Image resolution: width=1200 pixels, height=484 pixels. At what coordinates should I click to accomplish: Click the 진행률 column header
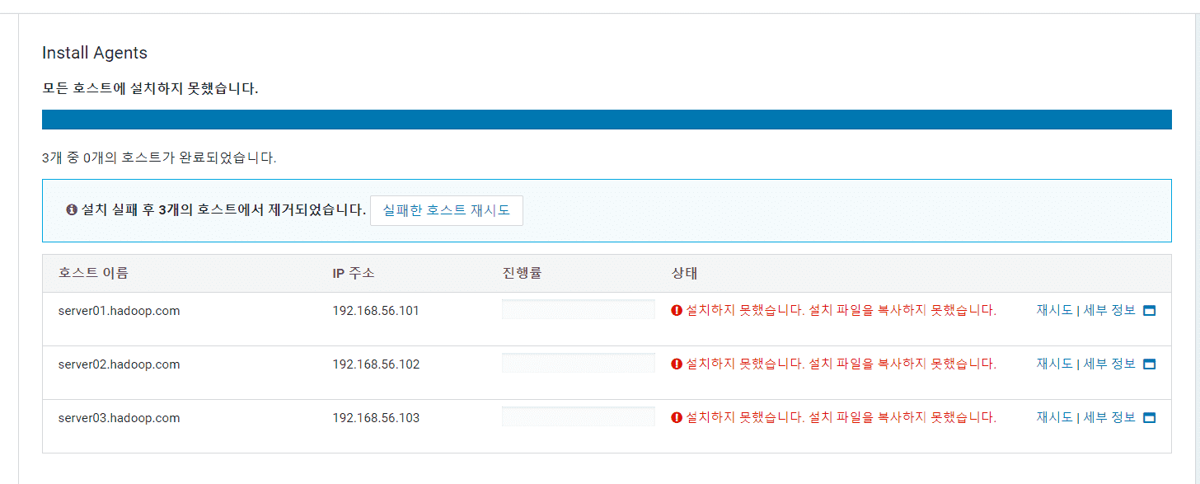(x=522, y=273)
